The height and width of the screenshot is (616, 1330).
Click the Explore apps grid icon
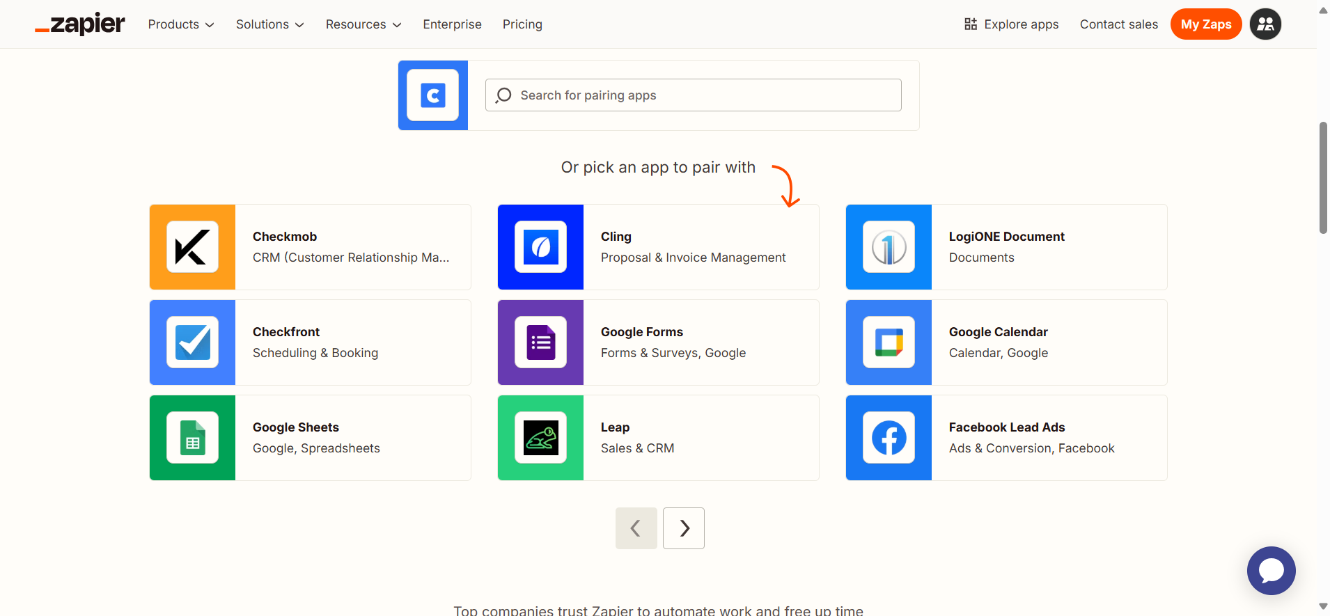point(971,24)
